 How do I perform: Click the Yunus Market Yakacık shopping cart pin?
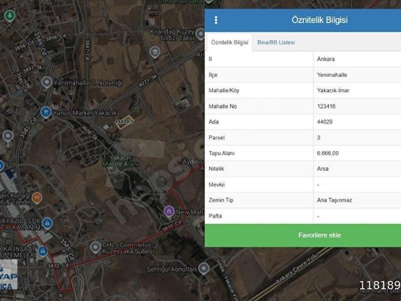click(46, 112)
